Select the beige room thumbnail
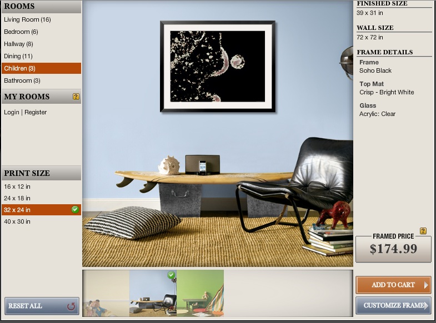 click(x=106, y=293)
